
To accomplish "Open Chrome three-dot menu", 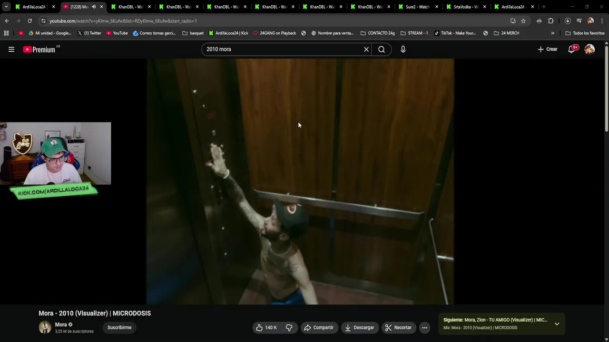I will point(602,21).
